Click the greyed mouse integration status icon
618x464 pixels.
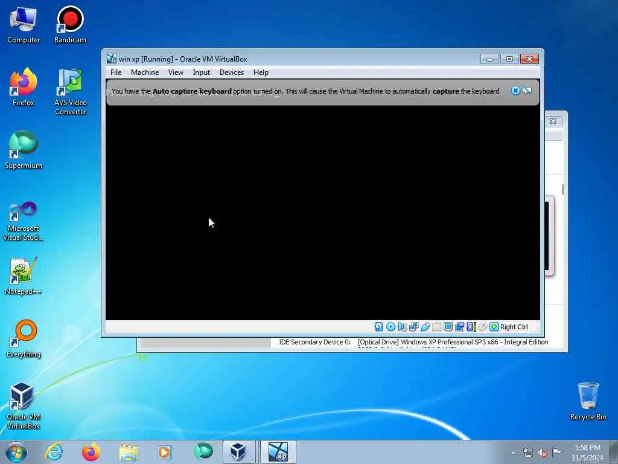pos(482,327)
